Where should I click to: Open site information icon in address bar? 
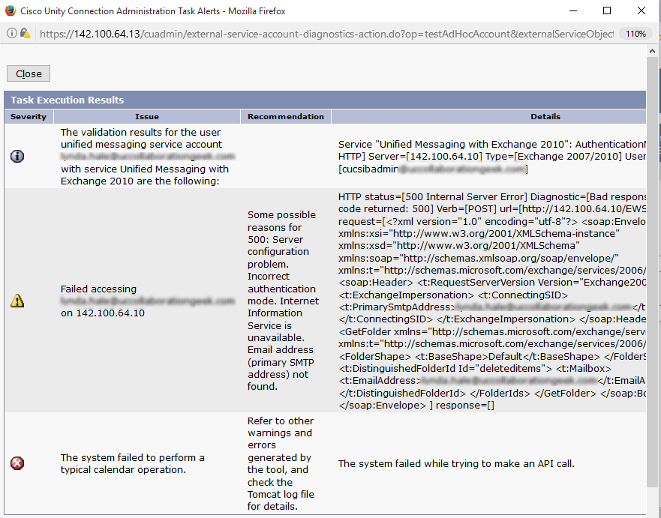coord(12,33)
